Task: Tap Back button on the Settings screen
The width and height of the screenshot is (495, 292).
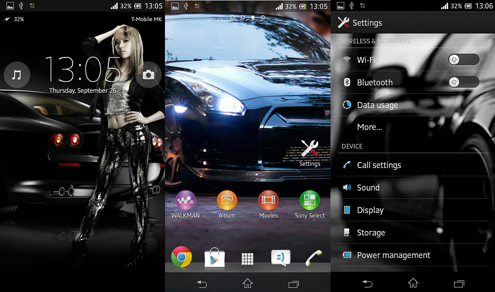Action: click(x=367, y=284)
